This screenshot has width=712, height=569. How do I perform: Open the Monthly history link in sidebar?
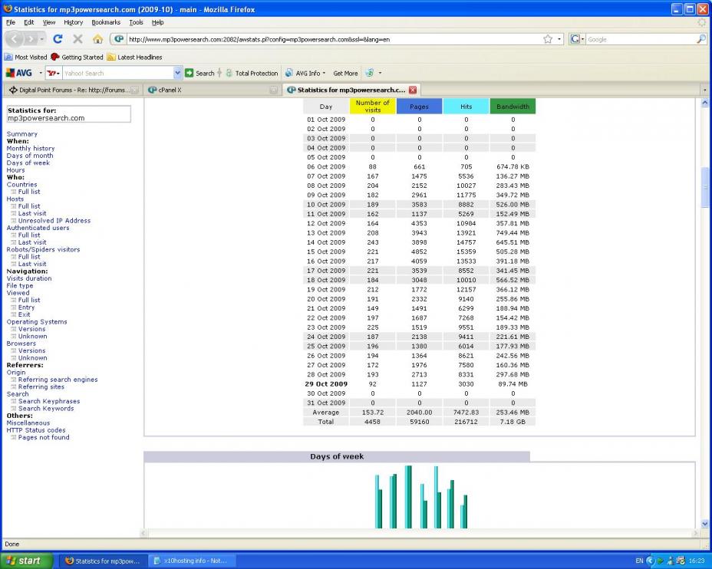pyautogui.click(x=31, y=149)
